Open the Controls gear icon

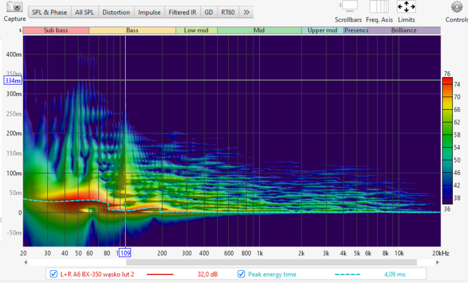(x=457, y=7)
